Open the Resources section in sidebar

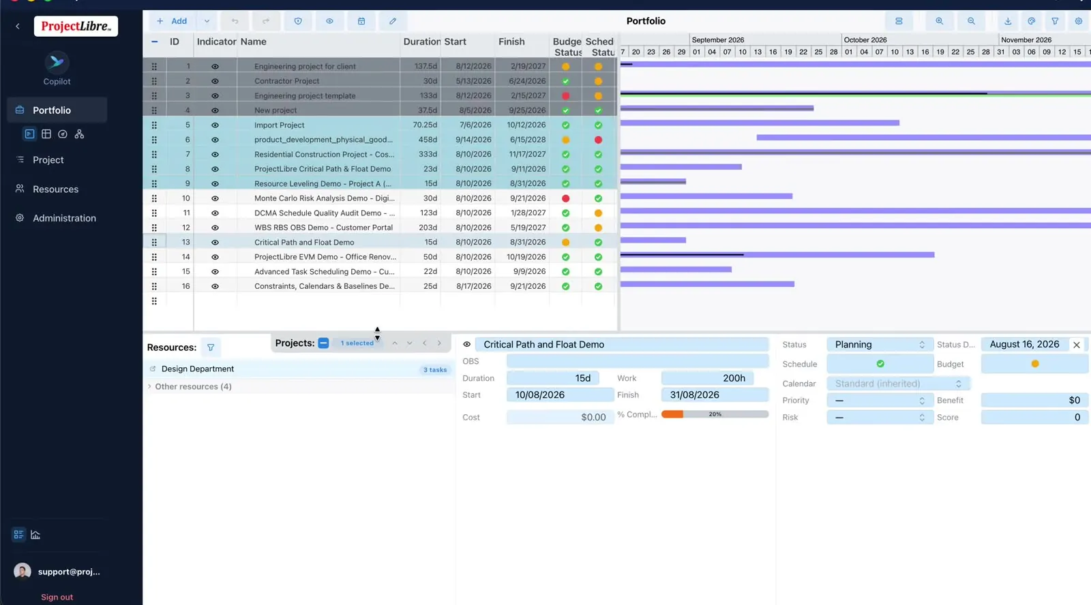(57, 189)
